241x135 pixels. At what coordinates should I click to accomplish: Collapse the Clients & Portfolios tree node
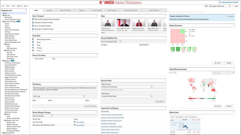coord(2,22)
